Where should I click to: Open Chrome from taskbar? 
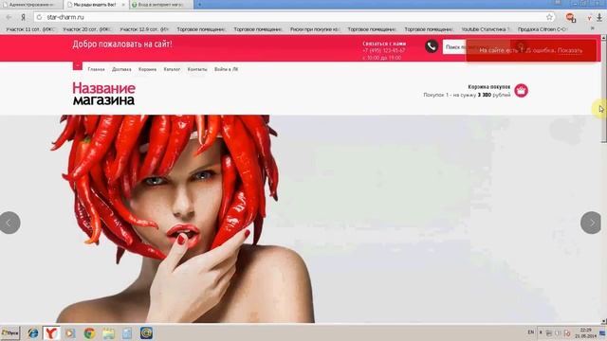89,333
